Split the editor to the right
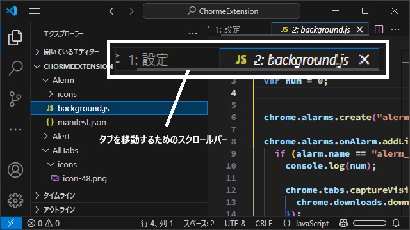The width and height of the screenshot is (410, 230). [379, 29]
